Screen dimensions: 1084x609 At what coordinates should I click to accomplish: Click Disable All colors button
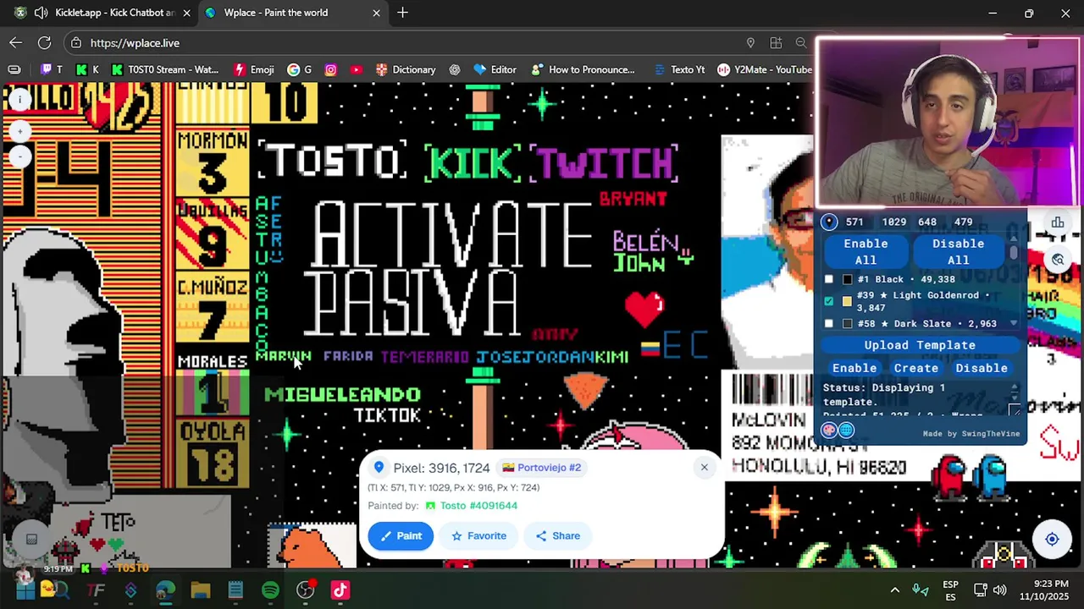[958, 252]
